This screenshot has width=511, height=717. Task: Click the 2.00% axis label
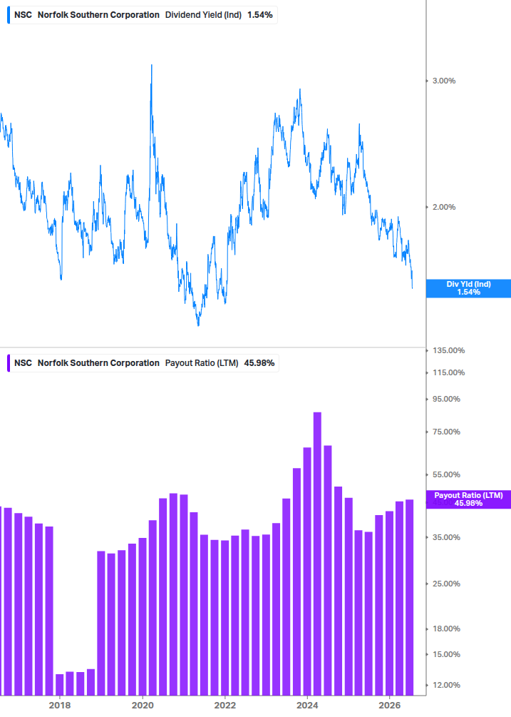[444, 207]
